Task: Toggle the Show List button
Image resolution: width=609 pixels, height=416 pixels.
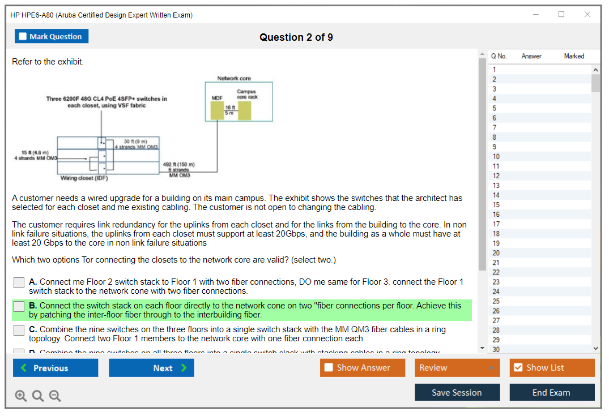Action: pyautogui.click(x=552, y=368)
